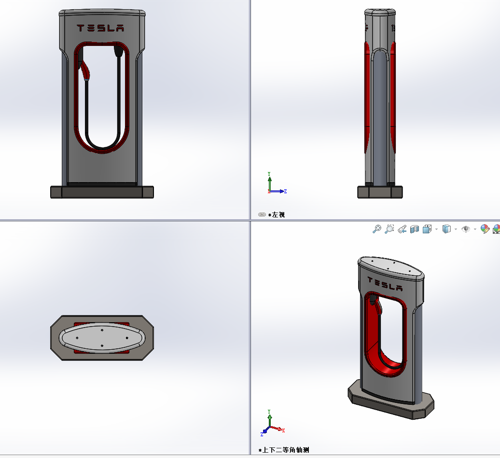
Task: Toggle the Hide/Show Items eye icon
Action: [466, 229]
